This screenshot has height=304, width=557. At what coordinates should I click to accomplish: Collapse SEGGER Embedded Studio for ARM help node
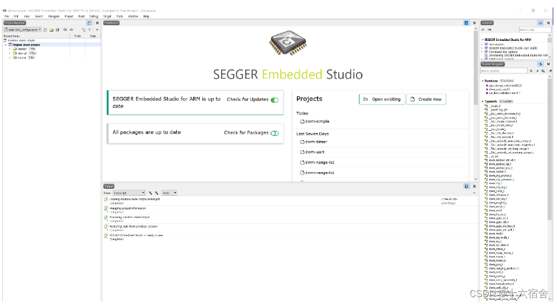(482, 40)
